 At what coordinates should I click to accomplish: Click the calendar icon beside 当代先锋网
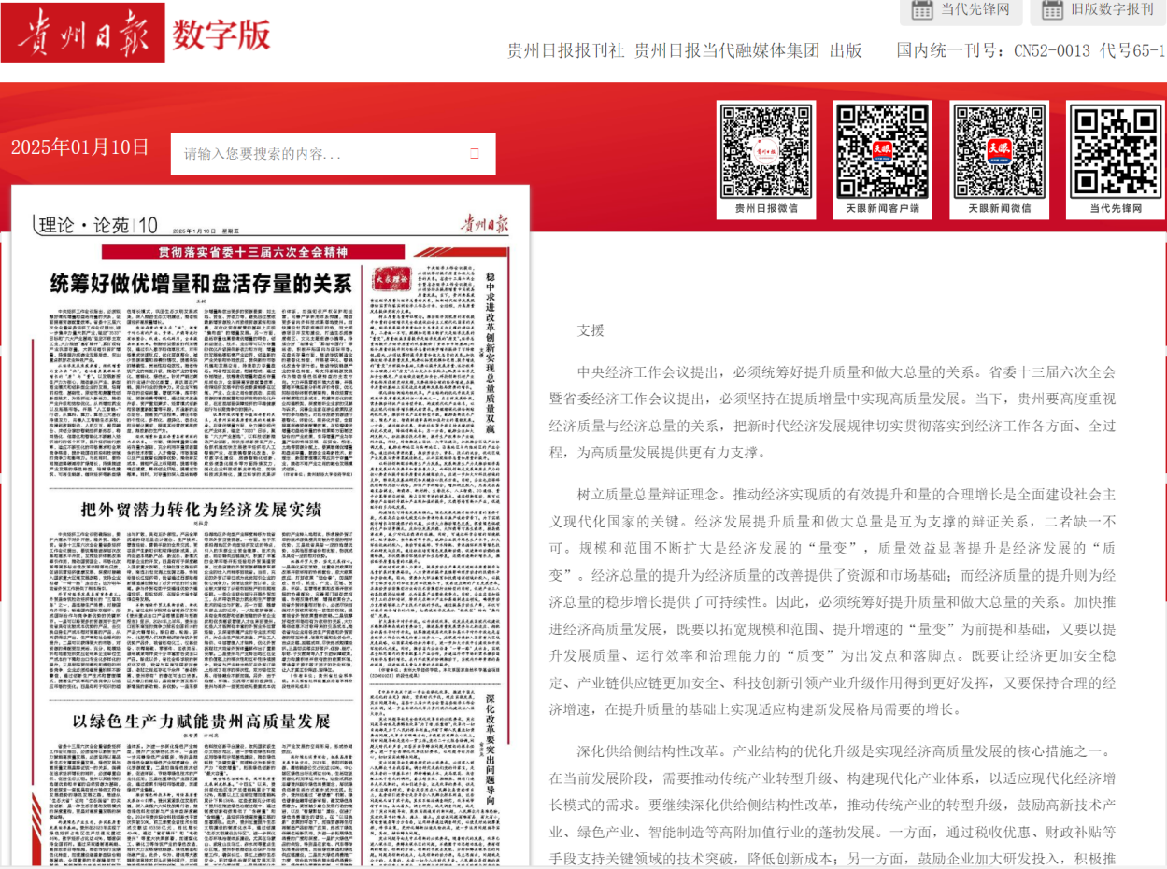tap(922, 10)
